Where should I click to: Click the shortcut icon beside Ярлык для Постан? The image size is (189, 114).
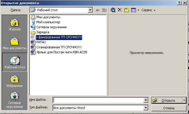pos(33,52)
